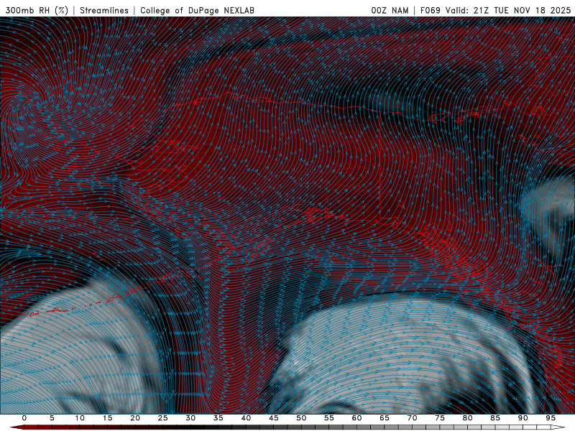Click the 'Streamlines' label in header
Viewport: 575px width, 431px height.
pos(104,10)
